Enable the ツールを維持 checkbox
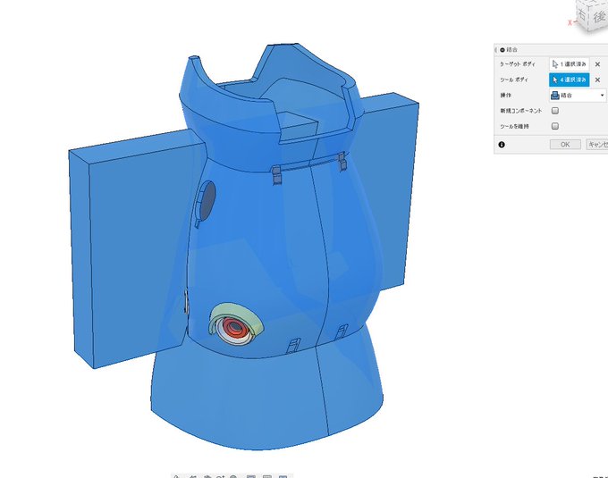 point(555,126)
